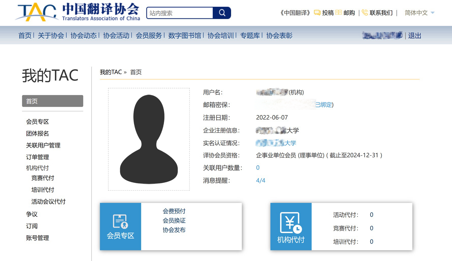This screenshot has width=452, height=261.
Task: Select 竞赛代付 under 机构代付
Action: point(43,178)
